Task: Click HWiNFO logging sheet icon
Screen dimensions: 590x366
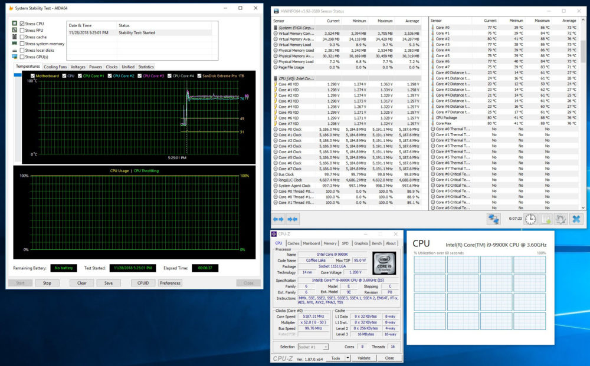Action: pos(546,219)
